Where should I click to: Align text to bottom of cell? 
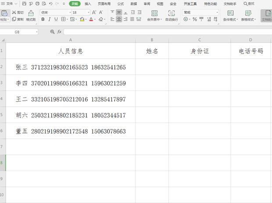click(125, 12)
